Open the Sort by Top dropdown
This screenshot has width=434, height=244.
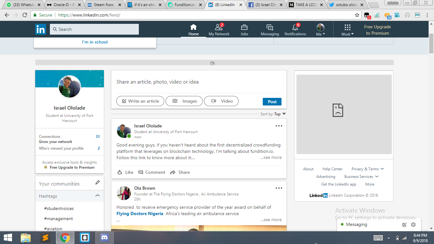point(273,114)
